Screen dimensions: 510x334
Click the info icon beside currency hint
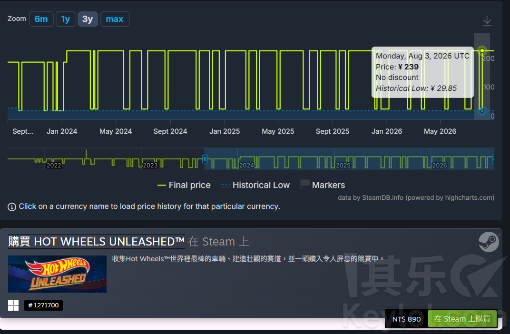[12, 207]
